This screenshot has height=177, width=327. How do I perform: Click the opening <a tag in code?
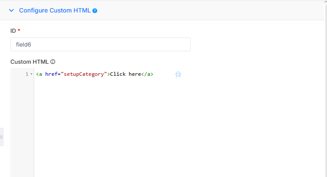(39, 74)
